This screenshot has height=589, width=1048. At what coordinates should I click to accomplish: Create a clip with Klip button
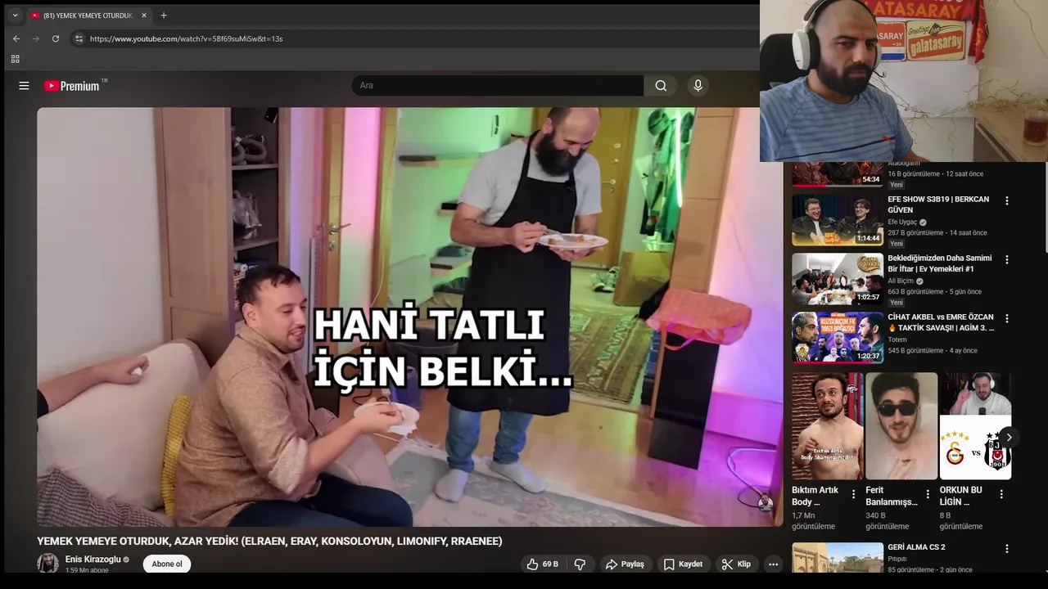[x=736, y=564]
